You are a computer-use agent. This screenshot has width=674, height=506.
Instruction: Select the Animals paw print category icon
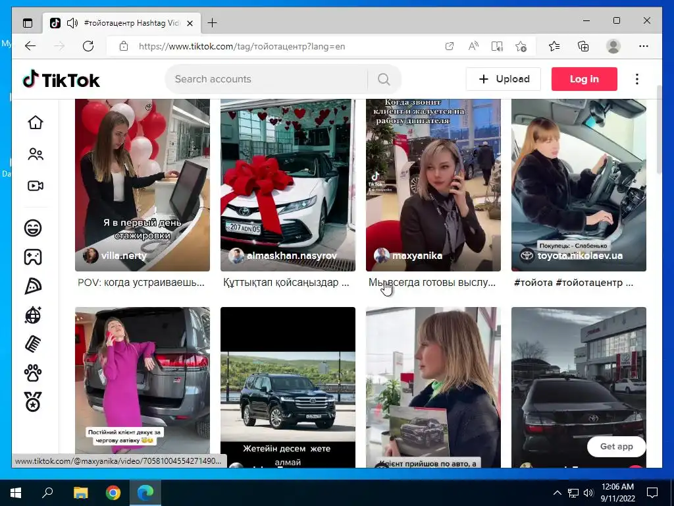coord(33,373)
